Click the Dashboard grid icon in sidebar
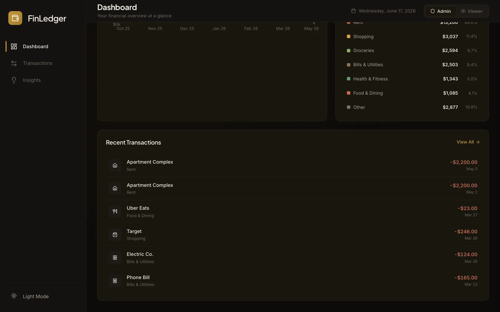 point(14,46)
